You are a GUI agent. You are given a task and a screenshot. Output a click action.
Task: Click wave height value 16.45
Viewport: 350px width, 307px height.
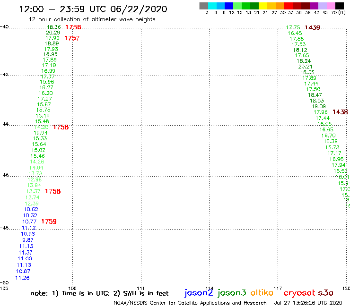point(295,33)
